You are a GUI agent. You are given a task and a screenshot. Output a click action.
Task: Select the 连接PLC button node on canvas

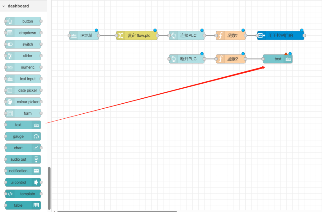[187, 36]
